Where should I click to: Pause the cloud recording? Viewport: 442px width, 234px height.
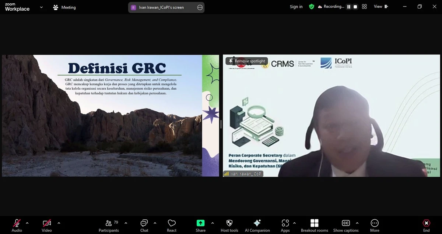coord(348,6)
